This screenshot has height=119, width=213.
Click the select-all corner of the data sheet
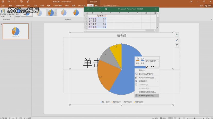pyautogui.click(x=86, y=13)
